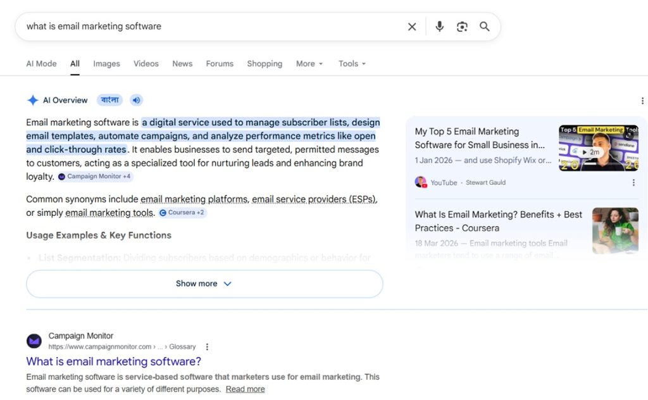
Task: Click the AI Overview sparkle icon
Action: point(33,100)
